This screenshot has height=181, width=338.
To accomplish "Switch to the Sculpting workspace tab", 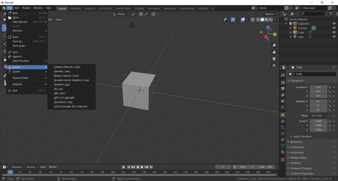I will (90, 8).
